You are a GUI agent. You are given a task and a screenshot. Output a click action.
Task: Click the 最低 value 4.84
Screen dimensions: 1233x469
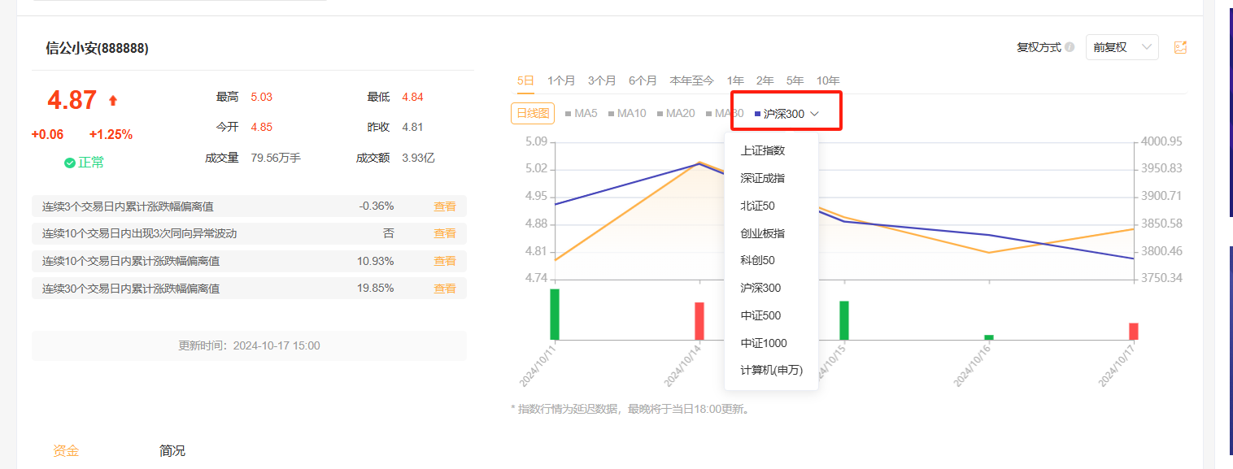[x=412, y=97]
